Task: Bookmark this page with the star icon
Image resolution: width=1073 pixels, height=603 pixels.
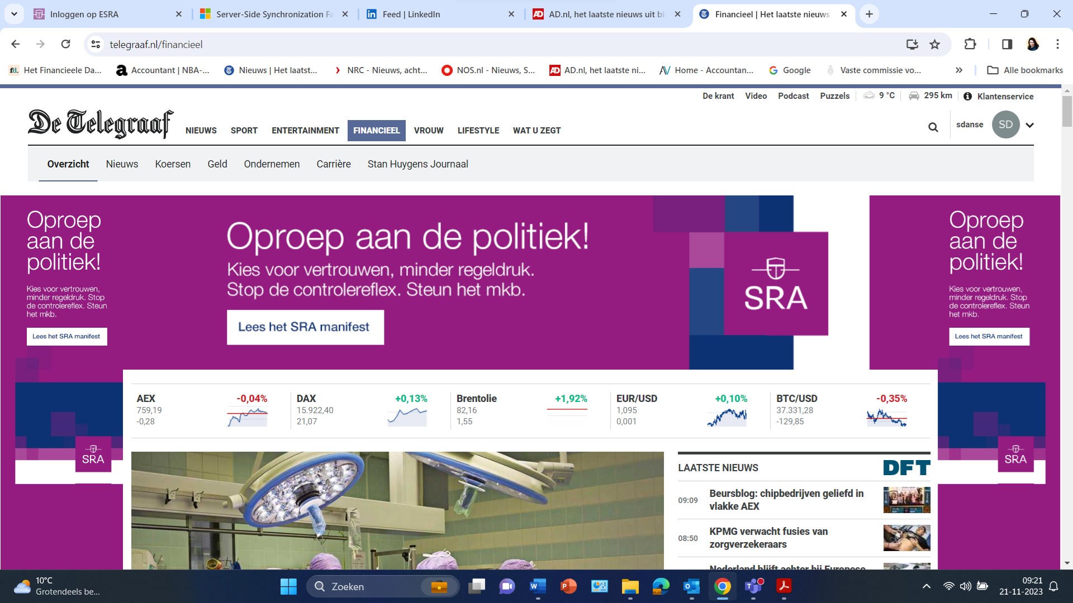Action: 935,44
